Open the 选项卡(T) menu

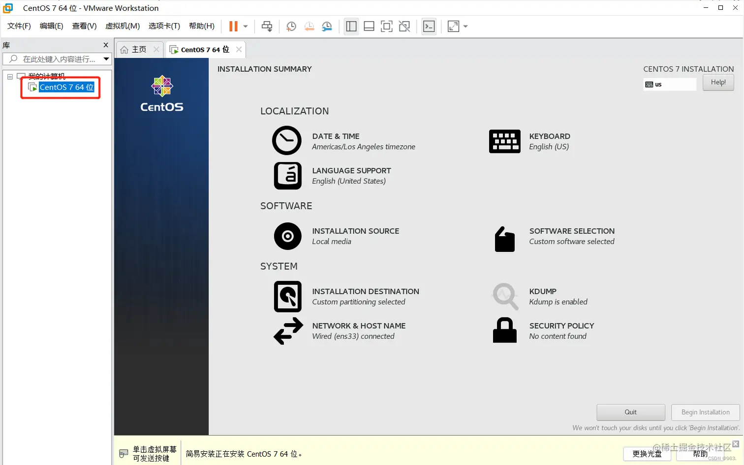164,26
